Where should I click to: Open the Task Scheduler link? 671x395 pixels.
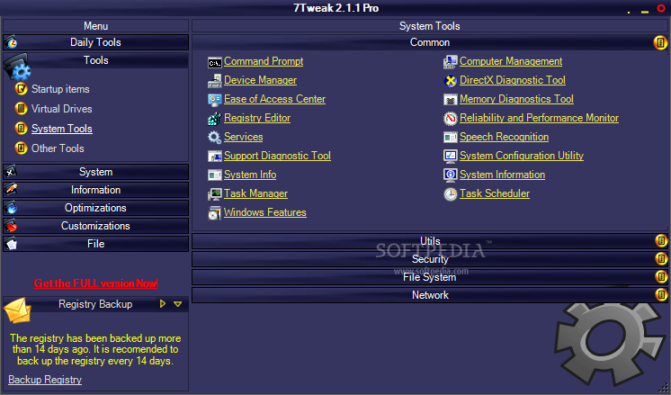pos(495,193)
